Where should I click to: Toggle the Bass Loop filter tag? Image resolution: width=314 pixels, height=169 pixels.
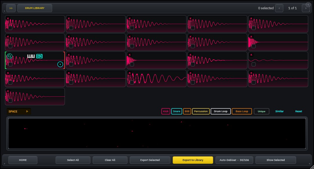pos(242,111)
